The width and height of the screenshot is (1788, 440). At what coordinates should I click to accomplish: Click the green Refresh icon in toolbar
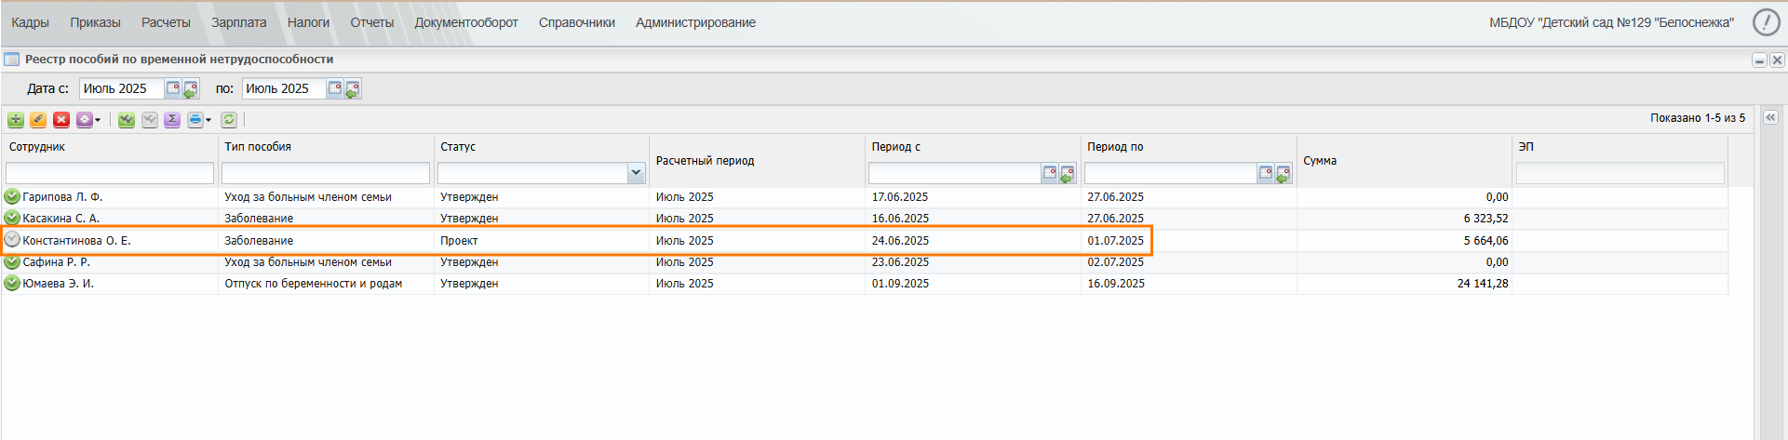229,120
